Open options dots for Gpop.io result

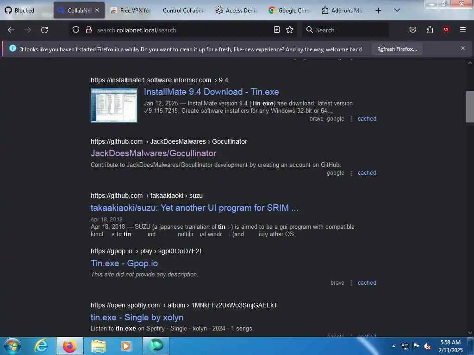tap(351, 283)
